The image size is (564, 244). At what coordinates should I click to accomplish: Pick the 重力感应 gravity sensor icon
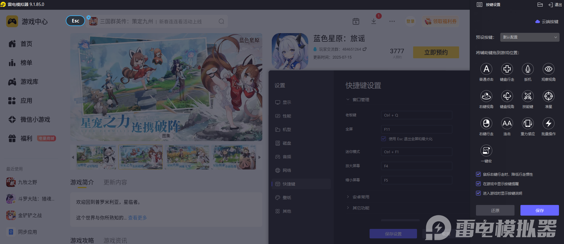click(x=528, y=123)
